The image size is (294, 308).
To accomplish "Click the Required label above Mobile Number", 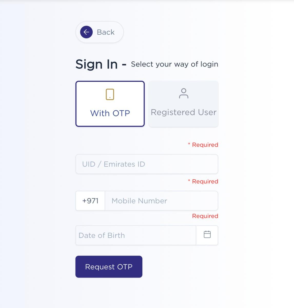I will point(205,181).
